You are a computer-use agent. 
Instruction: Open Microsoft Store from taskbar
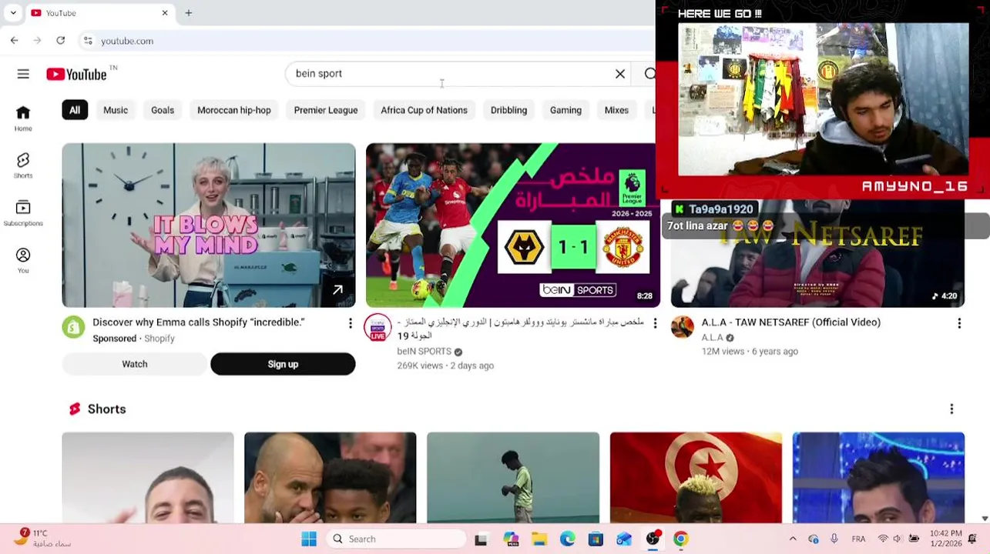[x=596, y=539]
